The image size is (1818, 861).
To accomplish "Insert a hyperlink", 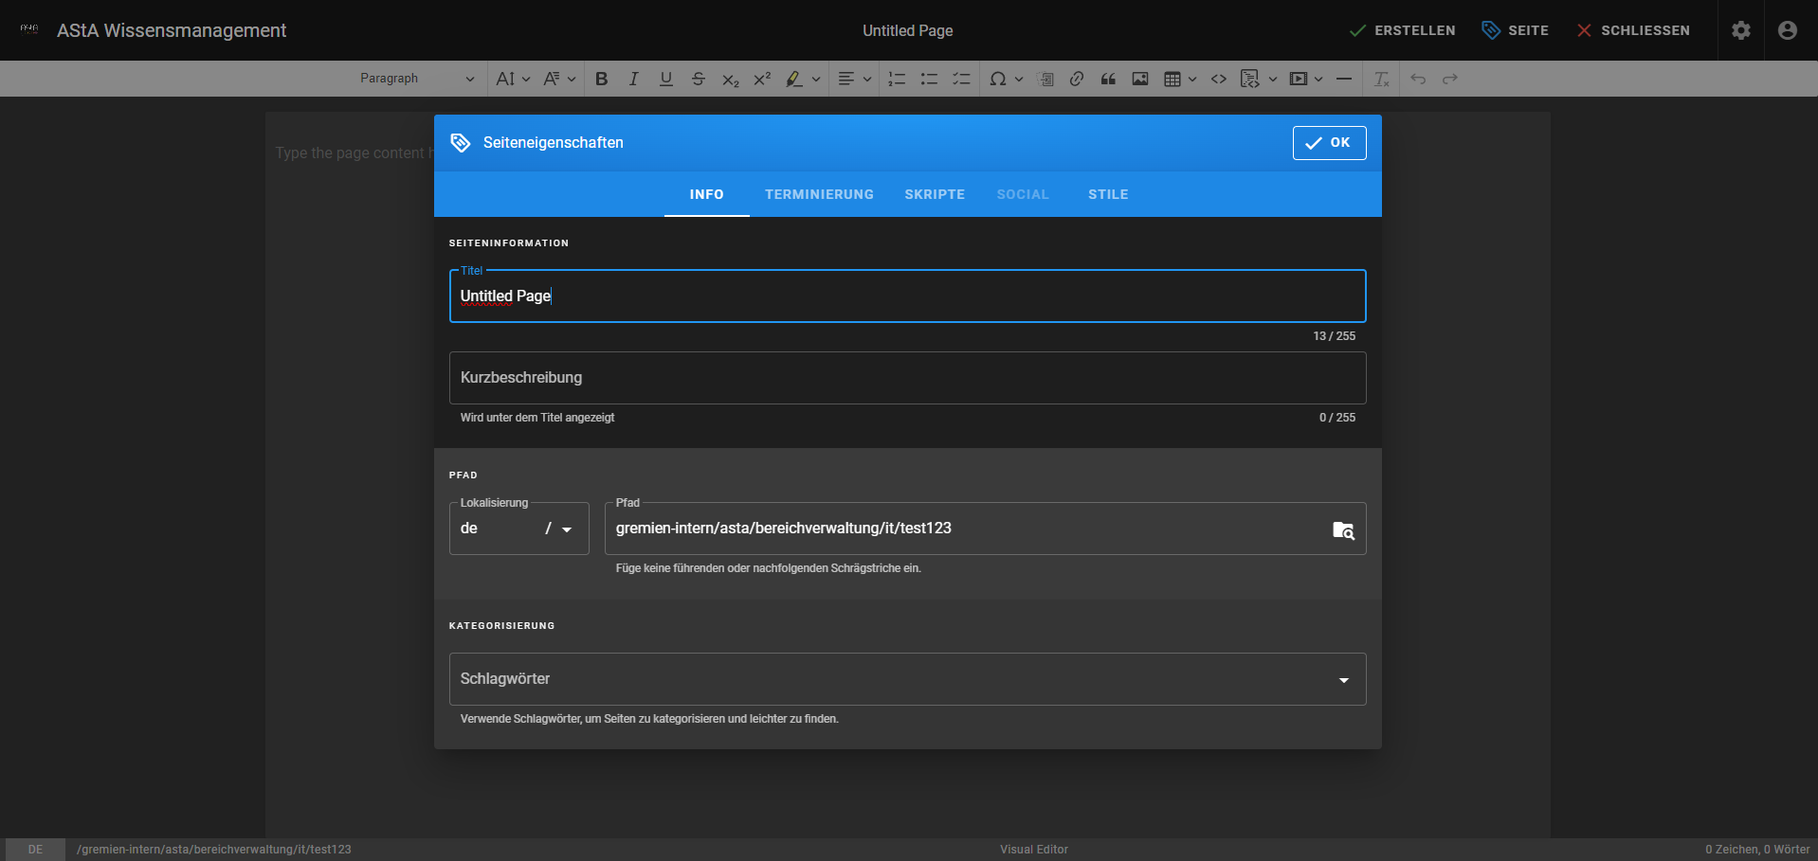I will pyautogui.click(x=1076, y=79).
